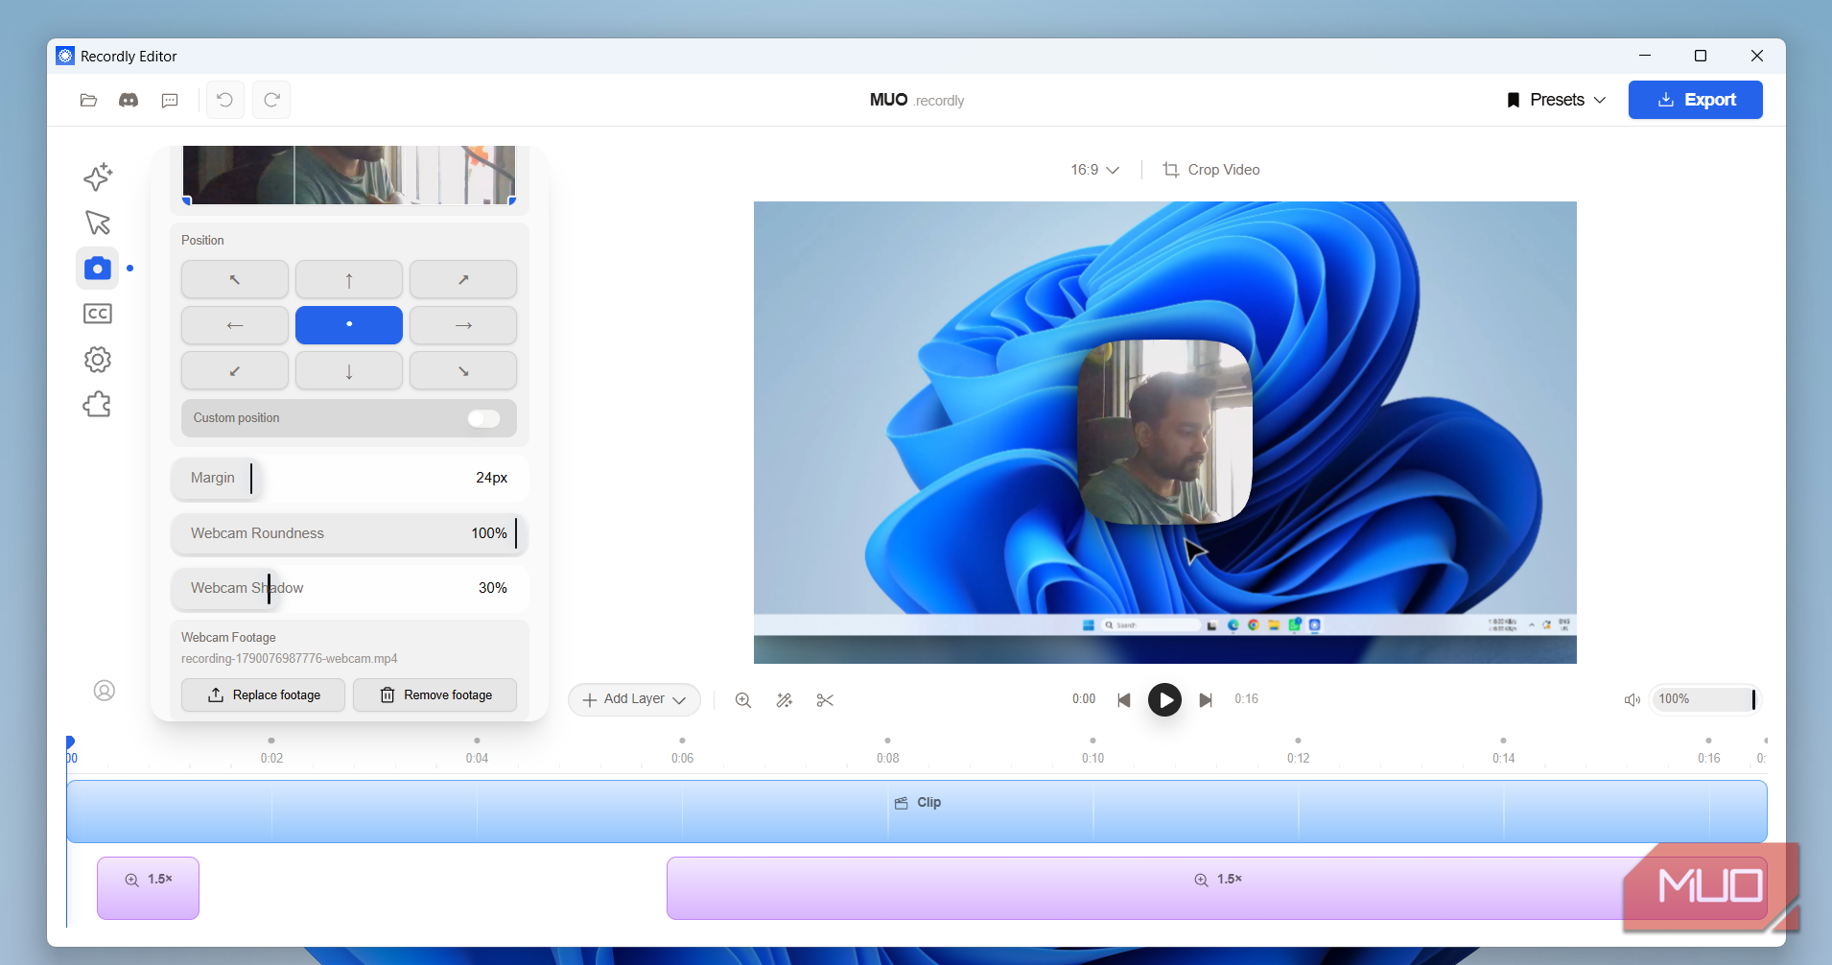Image resolution: width=1832 pixels, height=965 pixels.
Task: Click the 0:00 current time text
Action: [x=1084, y=699]
